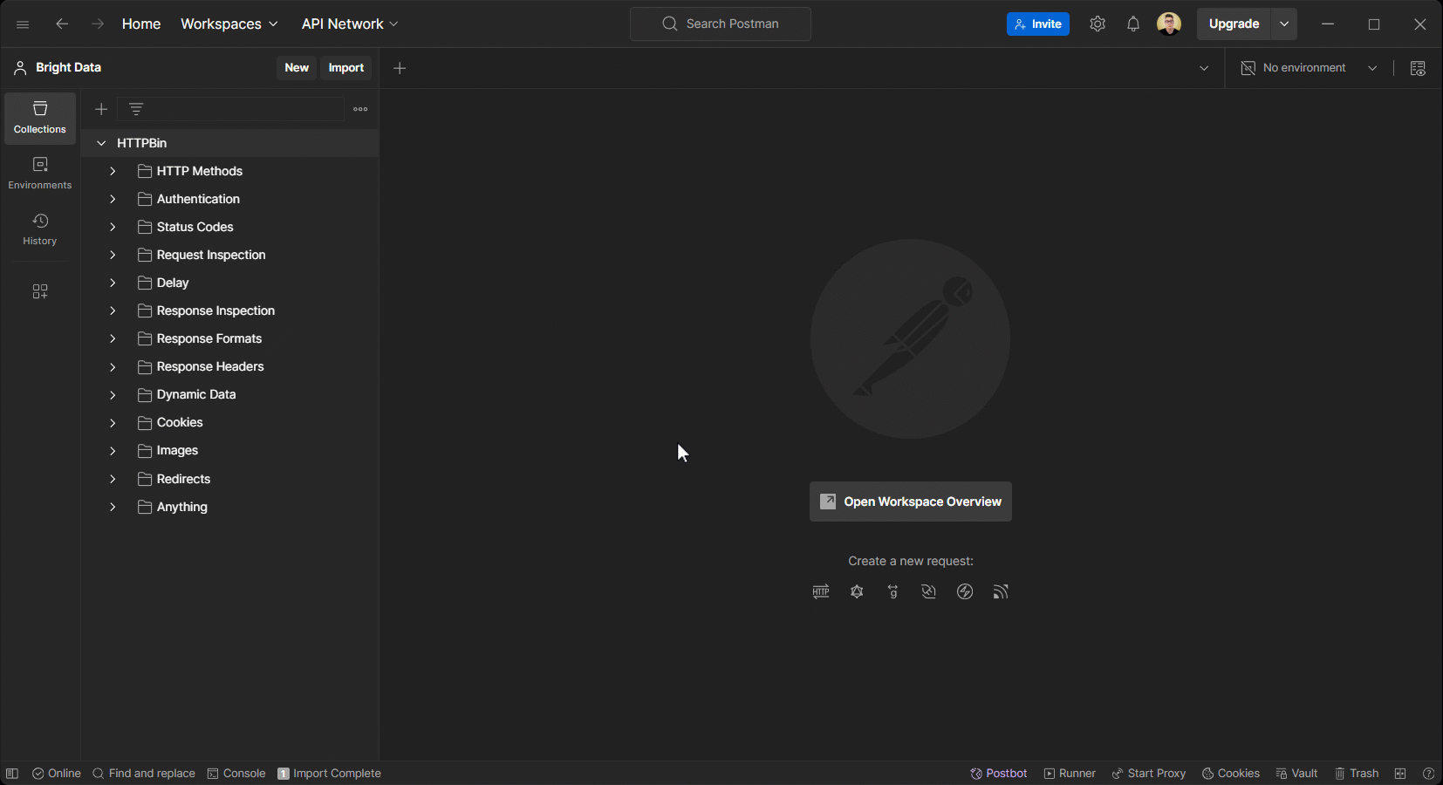The height and width of the screenshot is (785, 1443).
Task: Create a new GraphQL request
Action: 857,591
